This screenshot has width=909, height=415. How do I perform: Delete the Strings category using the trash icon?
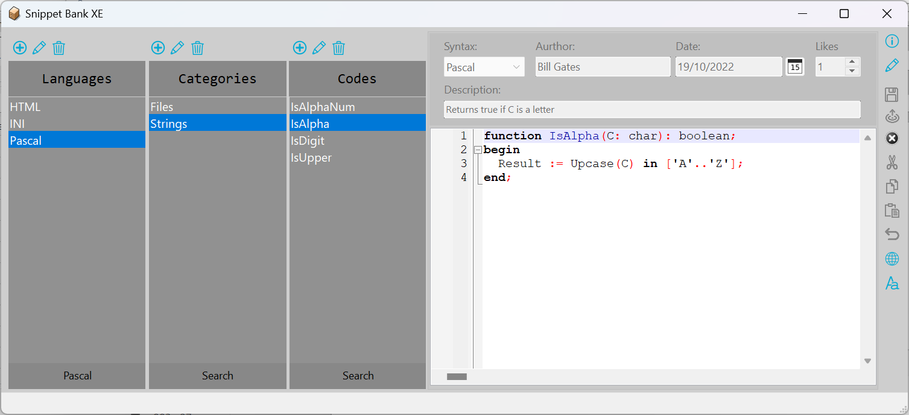[197, 48]
